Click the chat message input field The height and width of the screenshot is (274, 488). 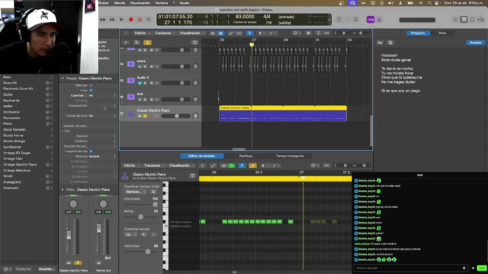coord(410,268)
